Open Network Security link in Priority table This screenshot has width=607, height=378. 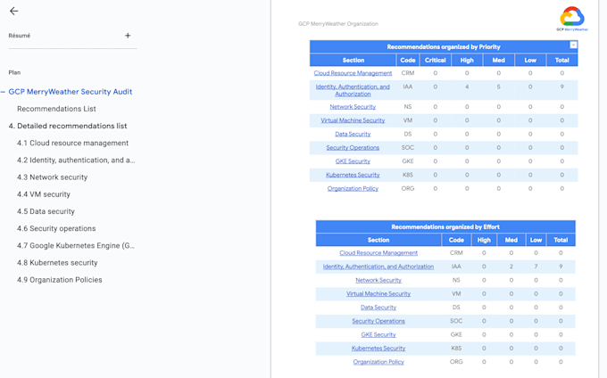(x=353, y=107)
